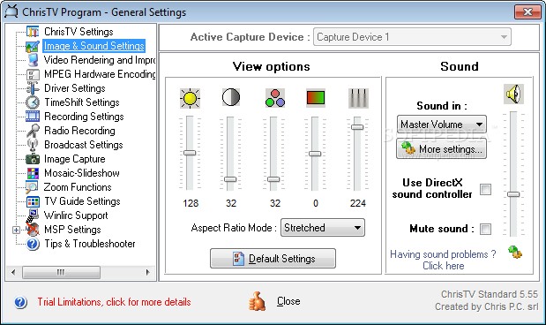Viewport: 546px width, 325px height.
Task: Select ChrisTV Settings in the tree
Action: (x=79, y=32)
